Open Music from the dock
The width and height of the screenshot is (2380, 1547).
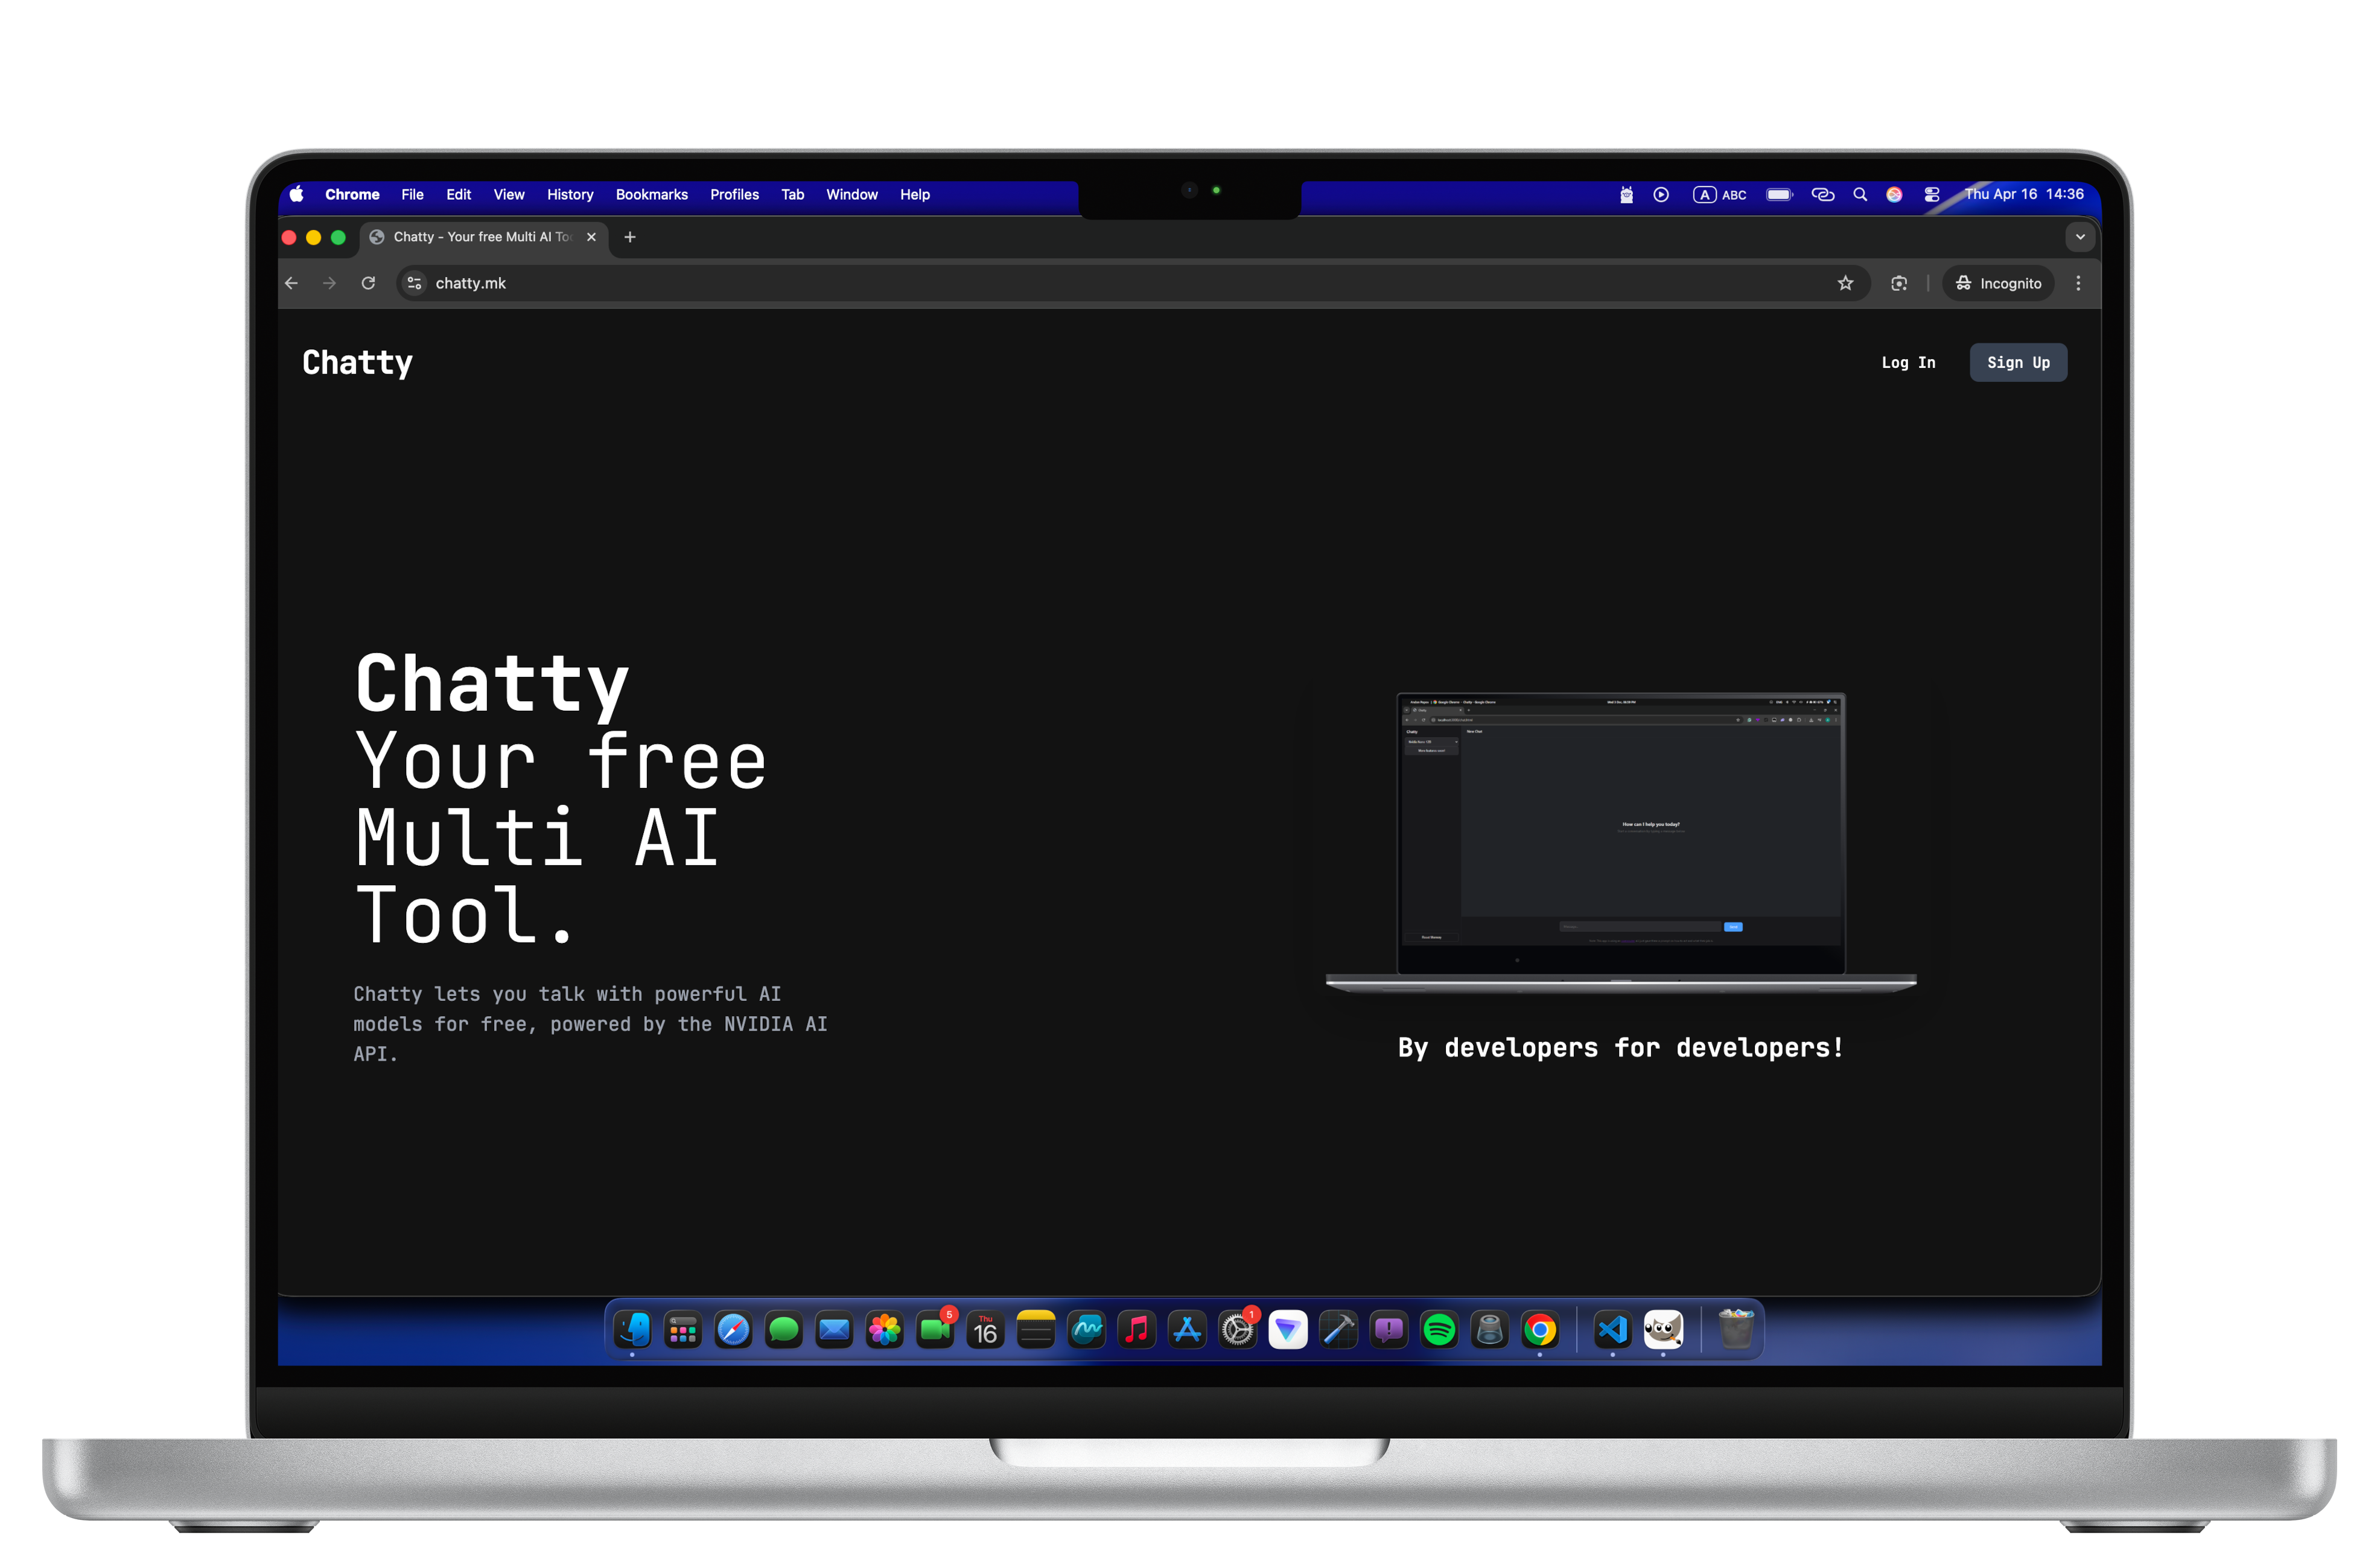pyautogui.click(x=1137, y=1330)
